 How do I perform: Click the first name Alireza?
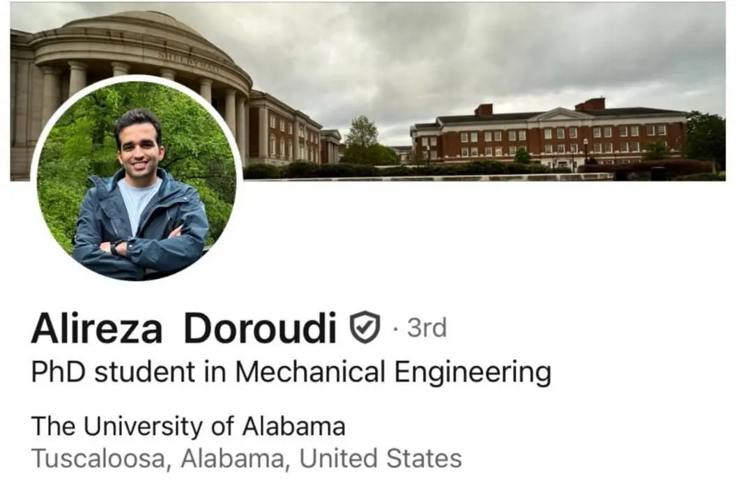(96, 328)
